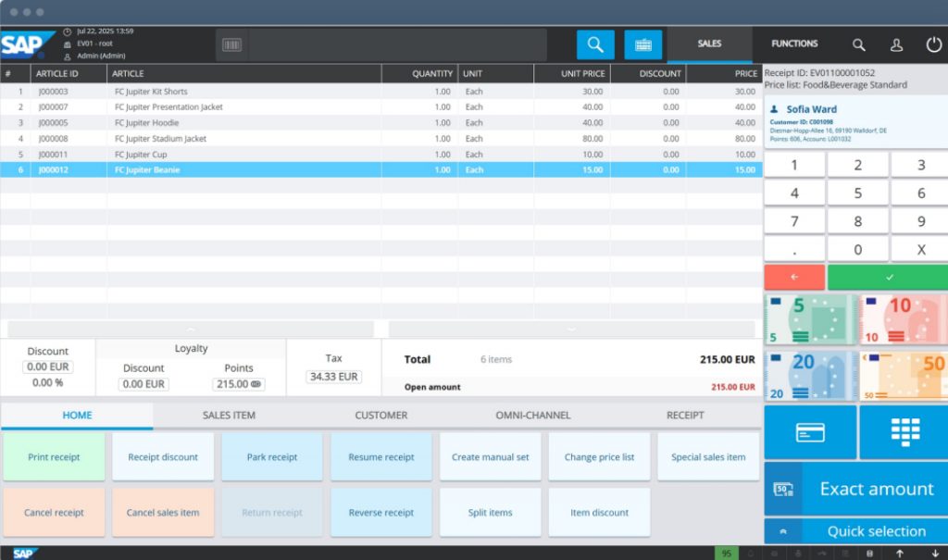The height and width of the screenshot is (560, 948).
Task: Tap numpad key 8
Action: tap(858, 221)
